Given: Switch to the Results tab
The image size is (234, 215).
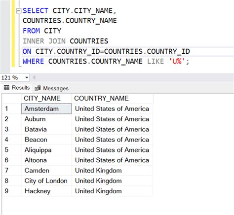Looking at the screenshot, I should click(x=17, y=88).
